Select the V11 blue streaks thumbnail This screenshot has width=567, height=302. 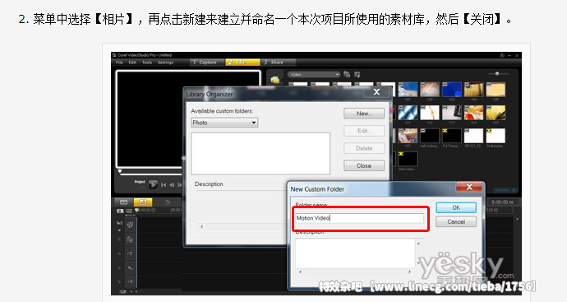[408, 113]
